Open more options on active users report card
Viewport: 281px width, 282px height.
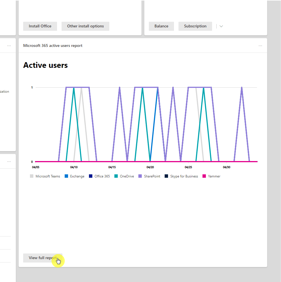click(x=260, y=46)
